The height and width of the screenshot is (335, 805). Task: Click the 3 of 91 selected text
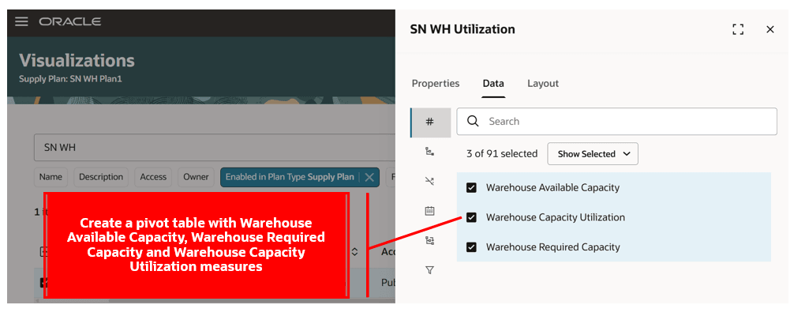coord(502,153)
